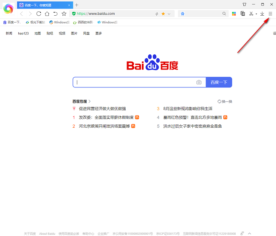The height and width of the screenshot is (236, 276).
Task: Click the skin shirt icon in the title bar
Action: [245, 4]
